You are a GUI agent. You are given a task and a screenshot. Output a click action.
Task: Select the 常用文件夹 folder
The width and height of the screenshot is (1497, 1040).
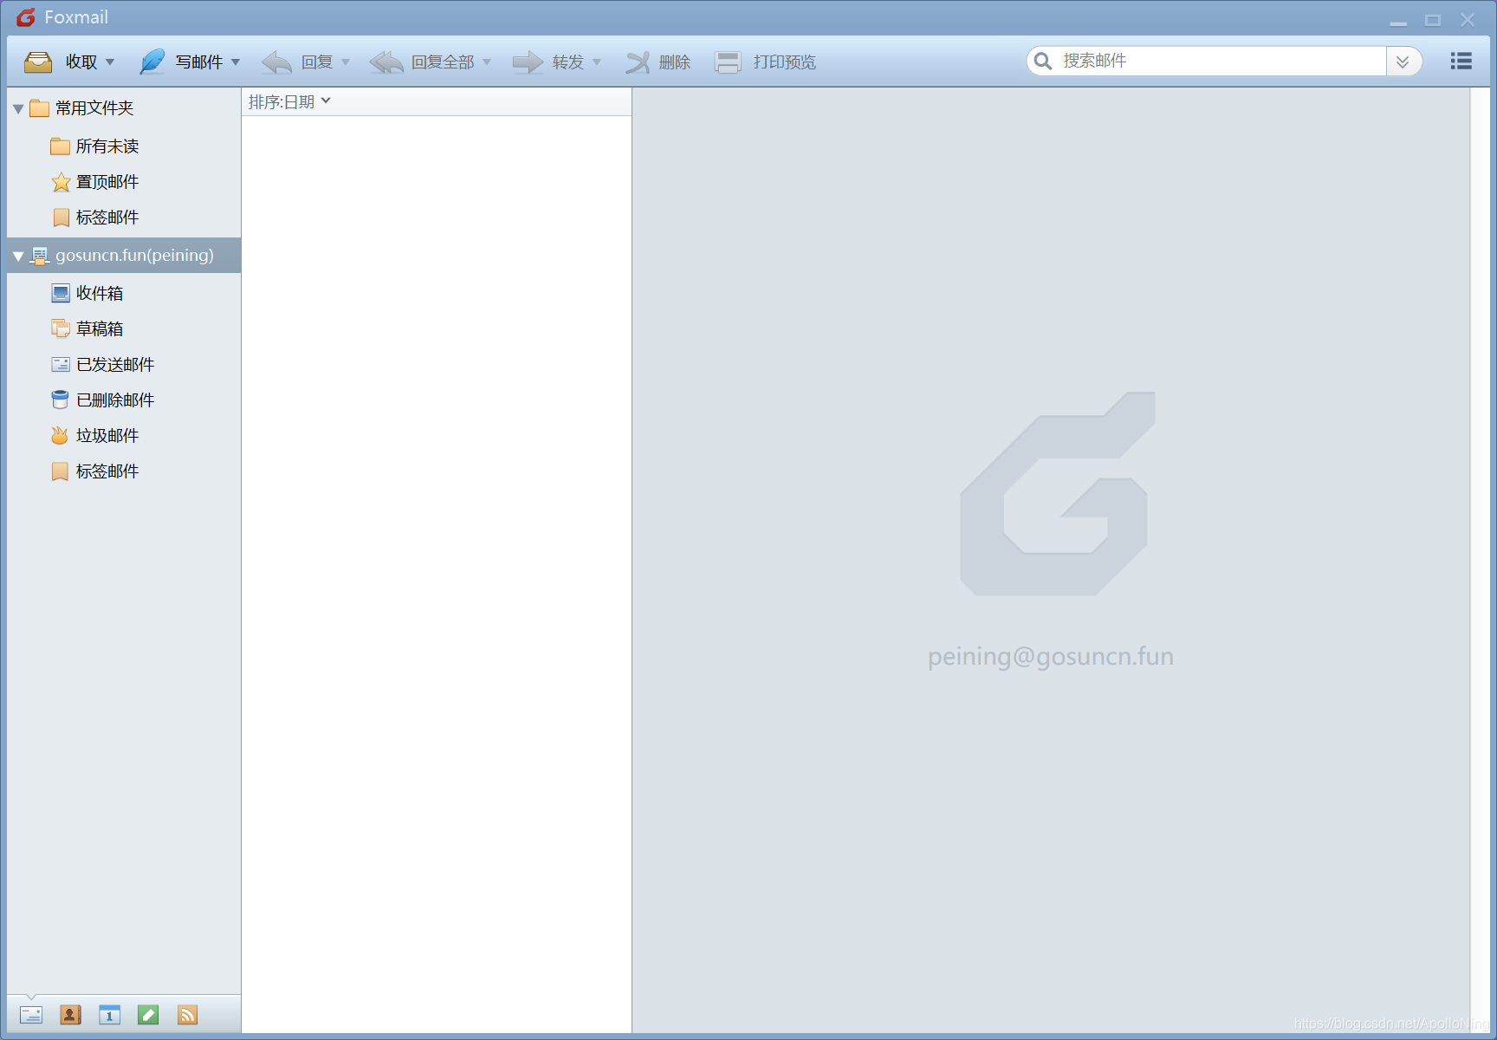tap(94, 108)
